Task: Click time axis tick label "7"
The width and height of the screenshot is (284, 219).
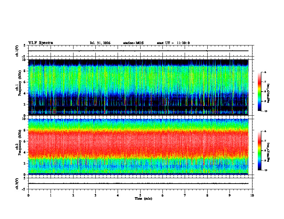Action: pos(185,195)
